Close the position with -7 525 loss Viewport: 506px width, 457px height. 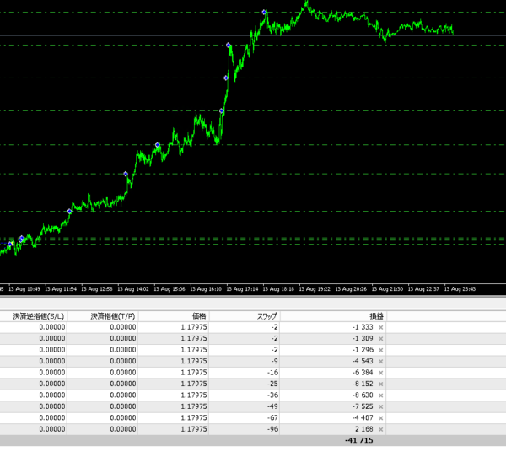381,406
